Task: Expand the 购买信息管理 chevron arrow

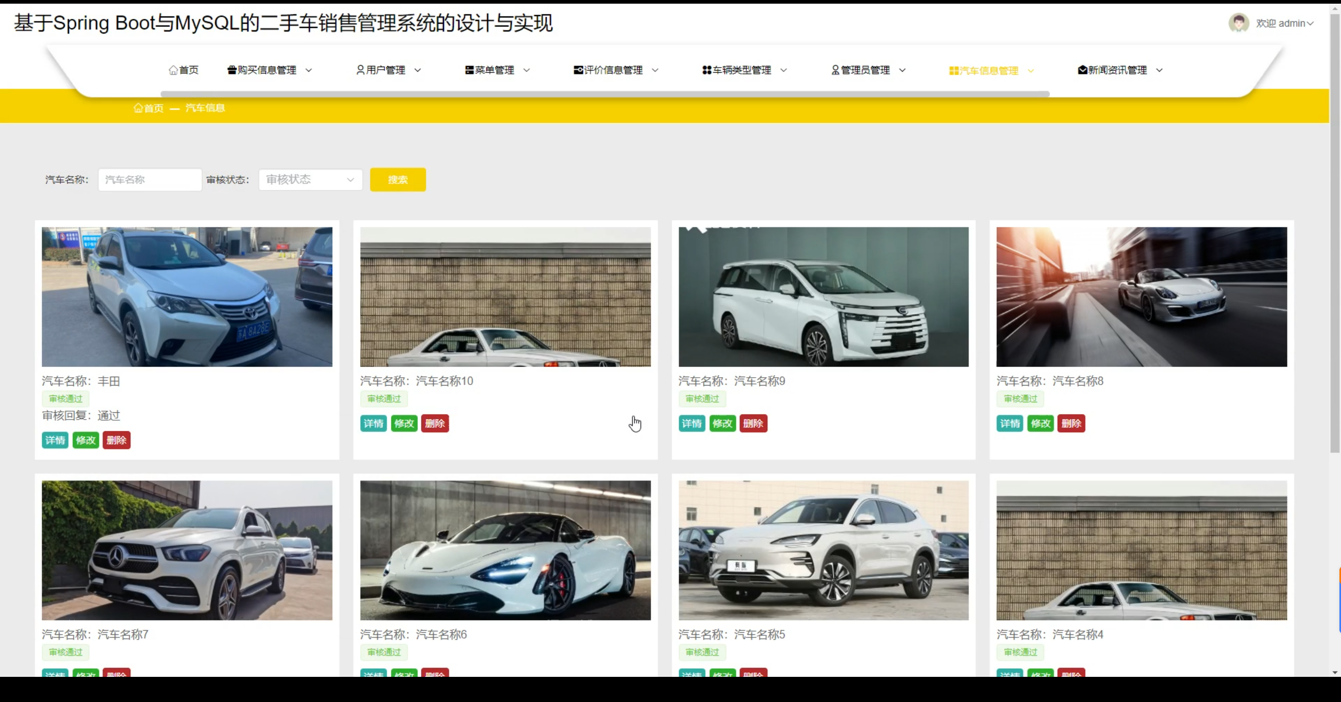Action: pyautogui.click(x=309, y=70)
